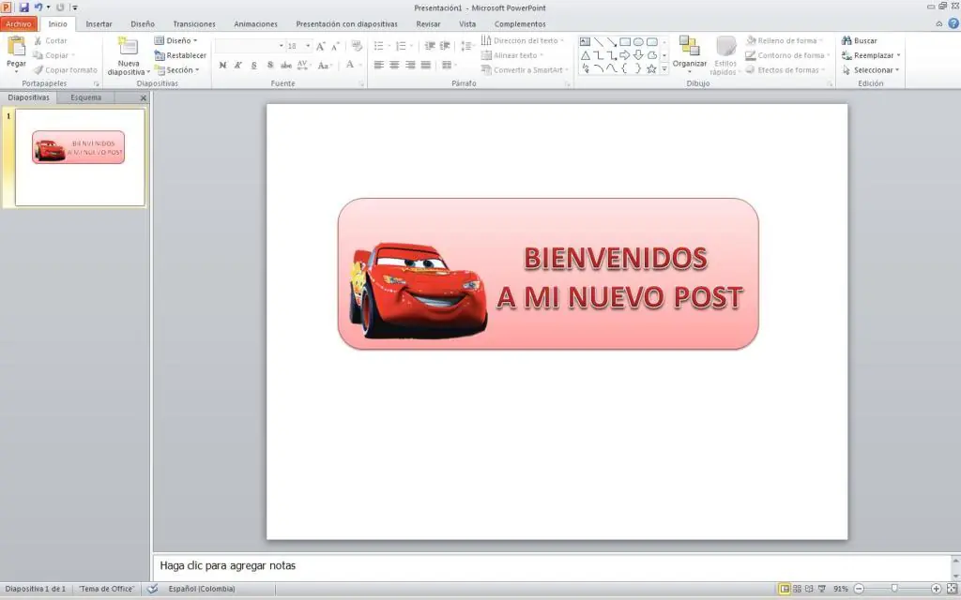
Task: Align text right in paragraph group
Action: pyautogui.click(x=410, y=65)
